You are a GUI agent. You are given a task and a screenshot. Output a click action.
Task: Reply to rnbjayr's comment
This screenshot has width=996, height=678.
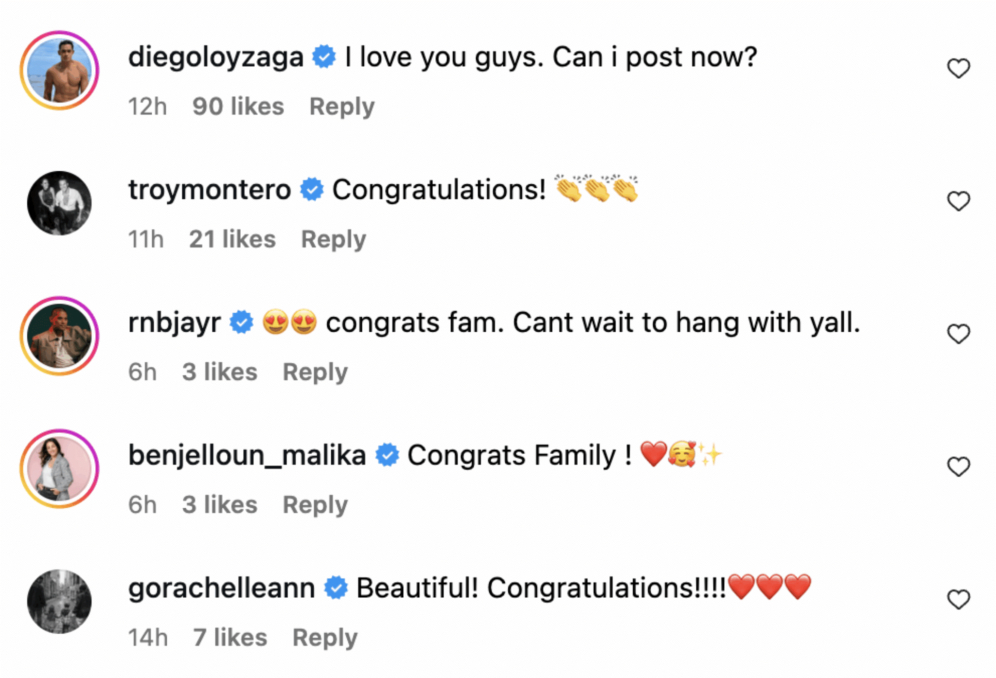tap(315, 371)
